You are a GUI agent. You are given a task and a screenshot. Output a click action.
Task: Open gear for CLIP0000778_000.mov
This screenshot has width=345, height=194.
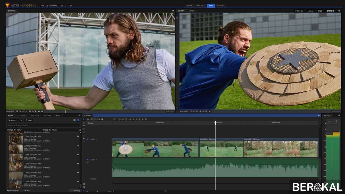78,155
